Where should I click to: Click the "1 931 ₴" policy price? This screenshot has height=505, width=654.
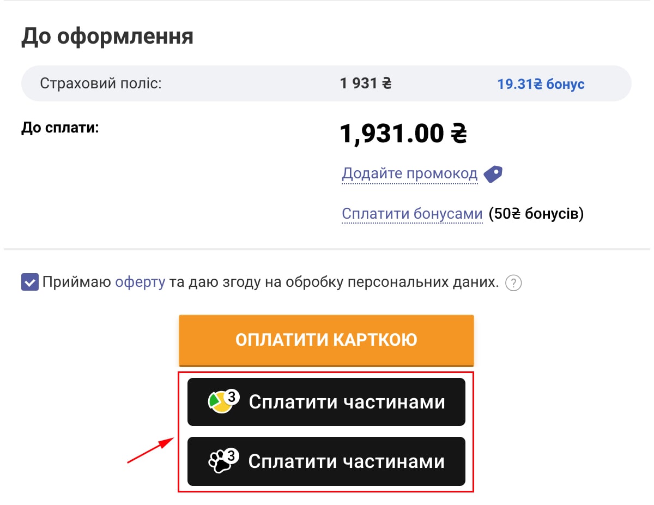pos(366,84)
